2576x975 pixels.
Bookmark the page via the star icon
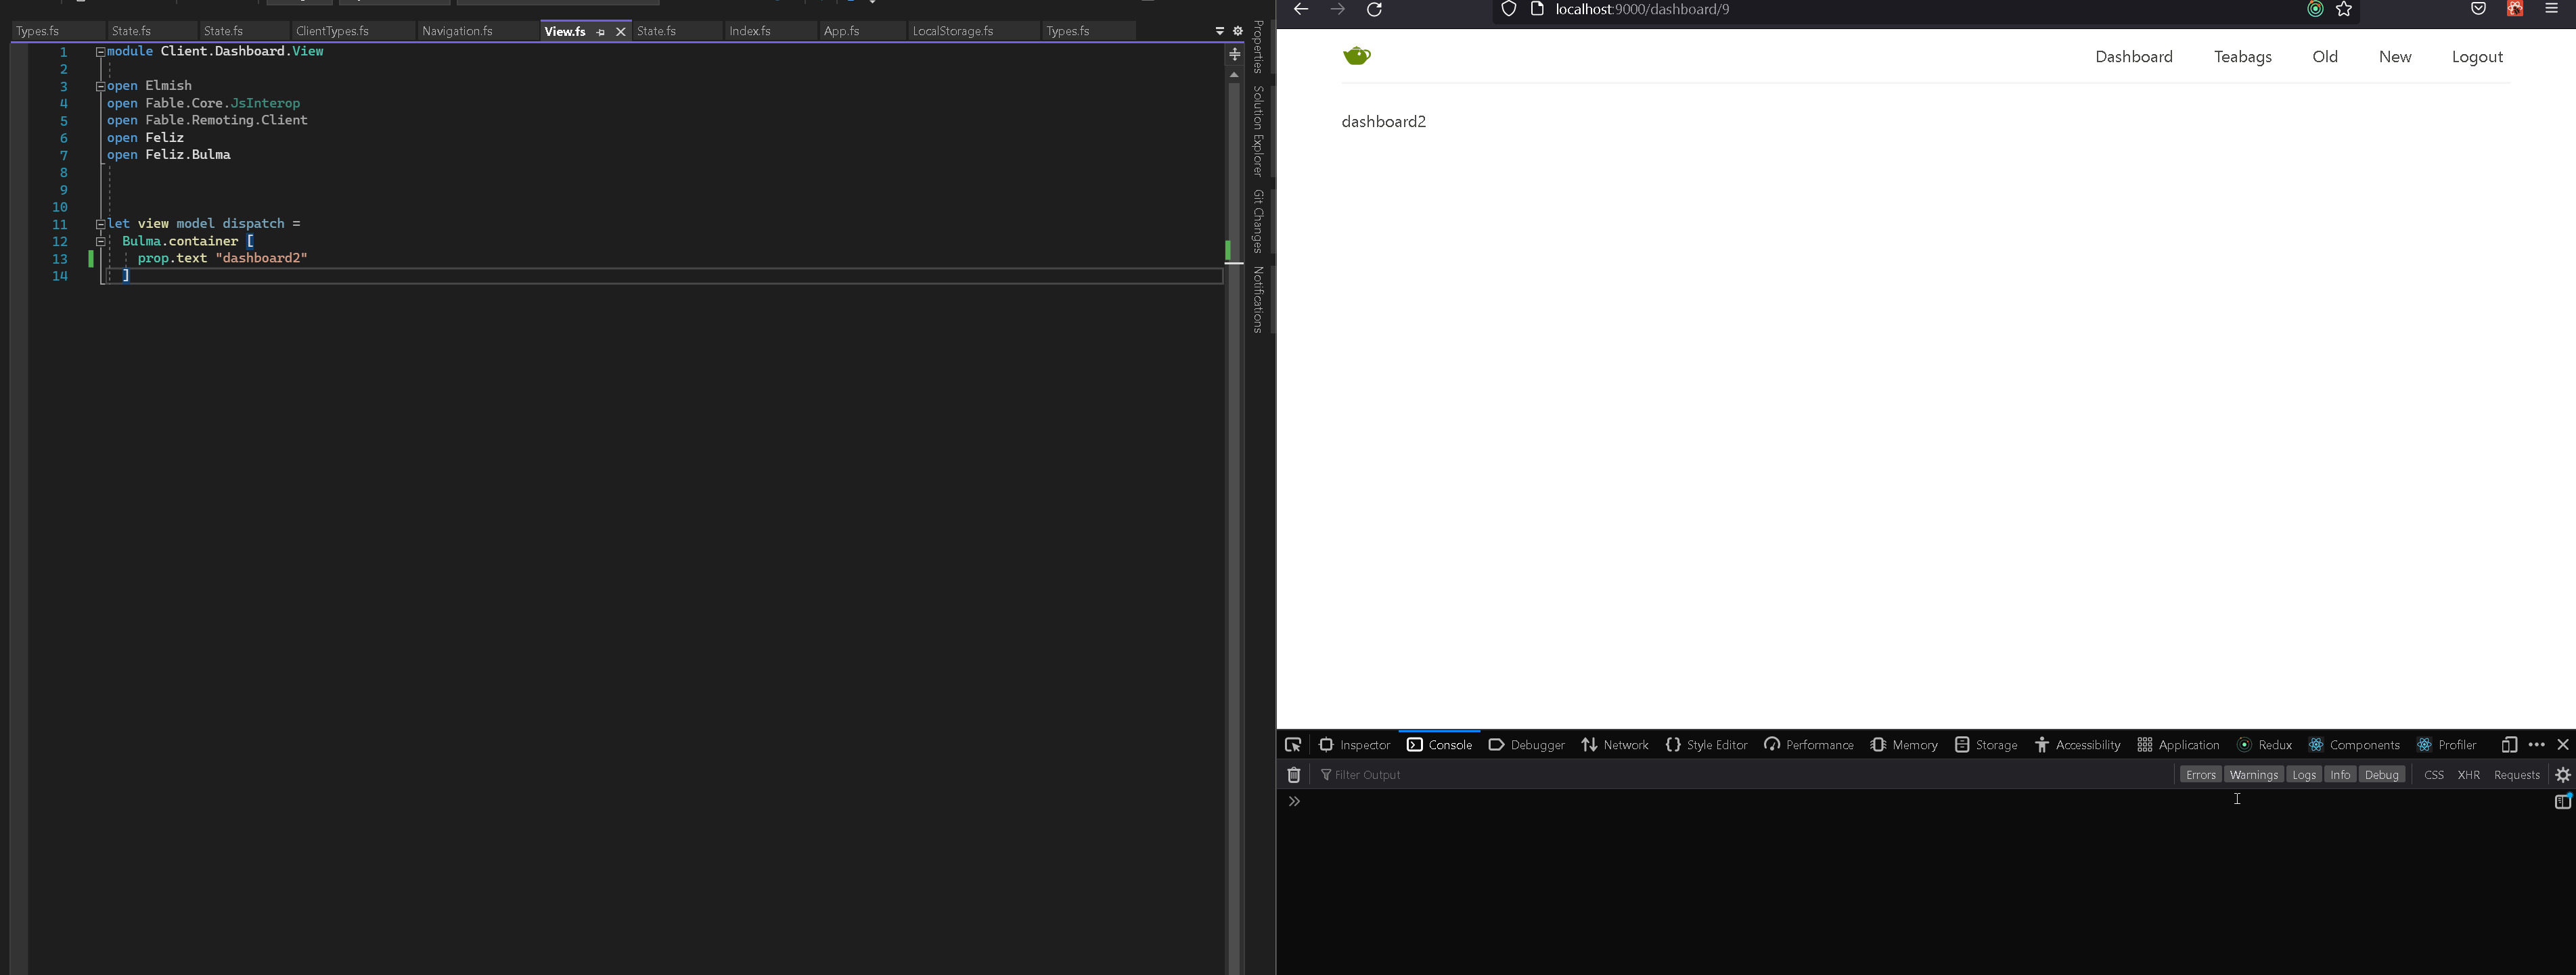click(2343, 9)
